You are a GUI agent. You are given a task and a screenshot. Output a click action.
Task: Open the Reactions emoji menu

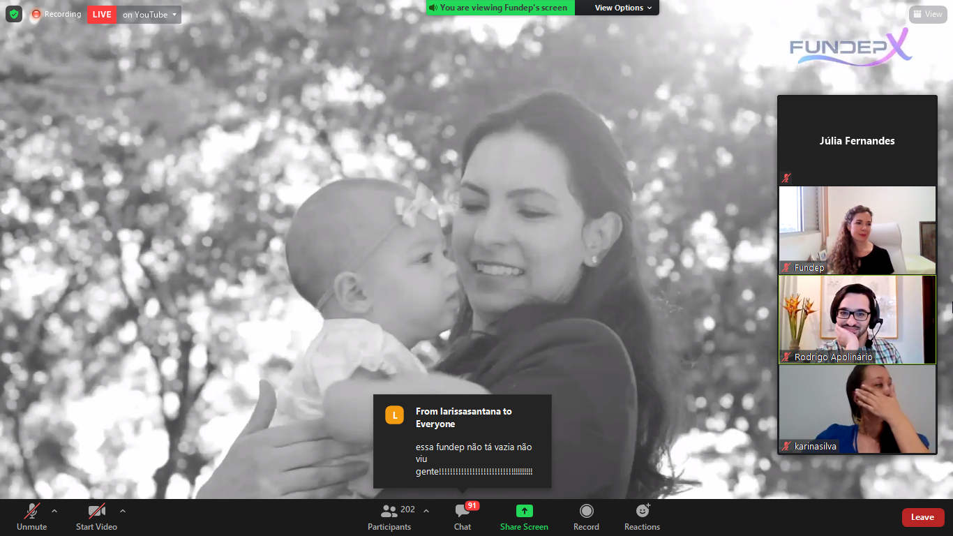pos(642,511)
